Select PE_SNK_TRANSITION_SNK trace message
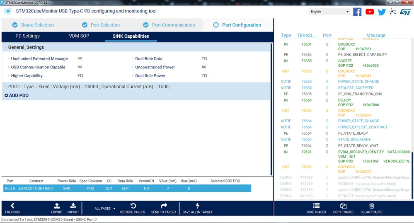 (x=360, y=94)
